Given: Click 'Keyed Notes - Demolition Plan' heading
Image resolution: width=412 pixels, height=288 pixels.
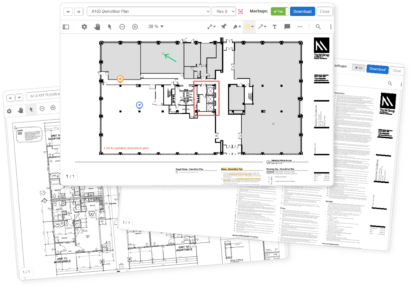Looking at the screenshot, I should point(190,169).
